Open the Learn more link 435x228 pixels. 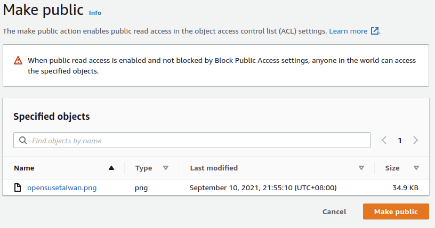(348, 31)
